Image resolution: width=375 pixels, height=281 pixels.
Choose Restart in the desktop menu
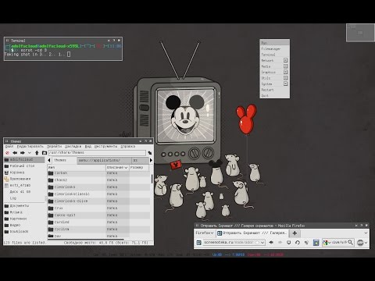[x=274, y=90]
